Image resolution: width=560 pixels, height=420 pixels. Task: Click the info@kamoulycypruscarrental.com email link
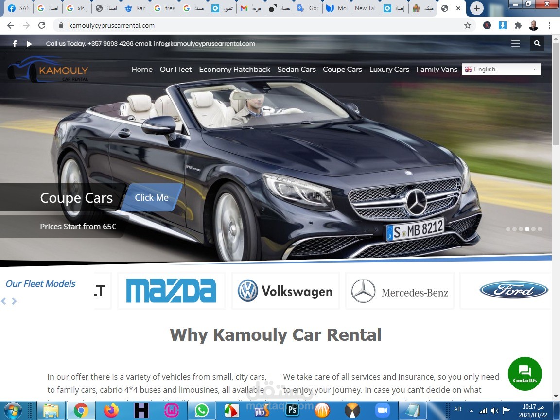coord(204,44)
